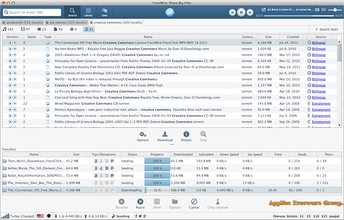344x220 pixels.
Task: Adjust the player volume slider
Action: pyautogui.click(x=335, y=10)
